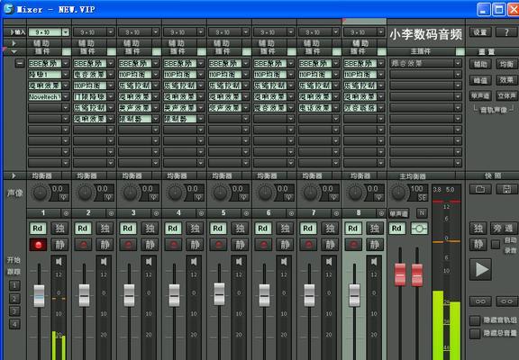The width and height of the screenshot is (519, 360).
Task: Click the left master red fader
Action: (400, 274)
